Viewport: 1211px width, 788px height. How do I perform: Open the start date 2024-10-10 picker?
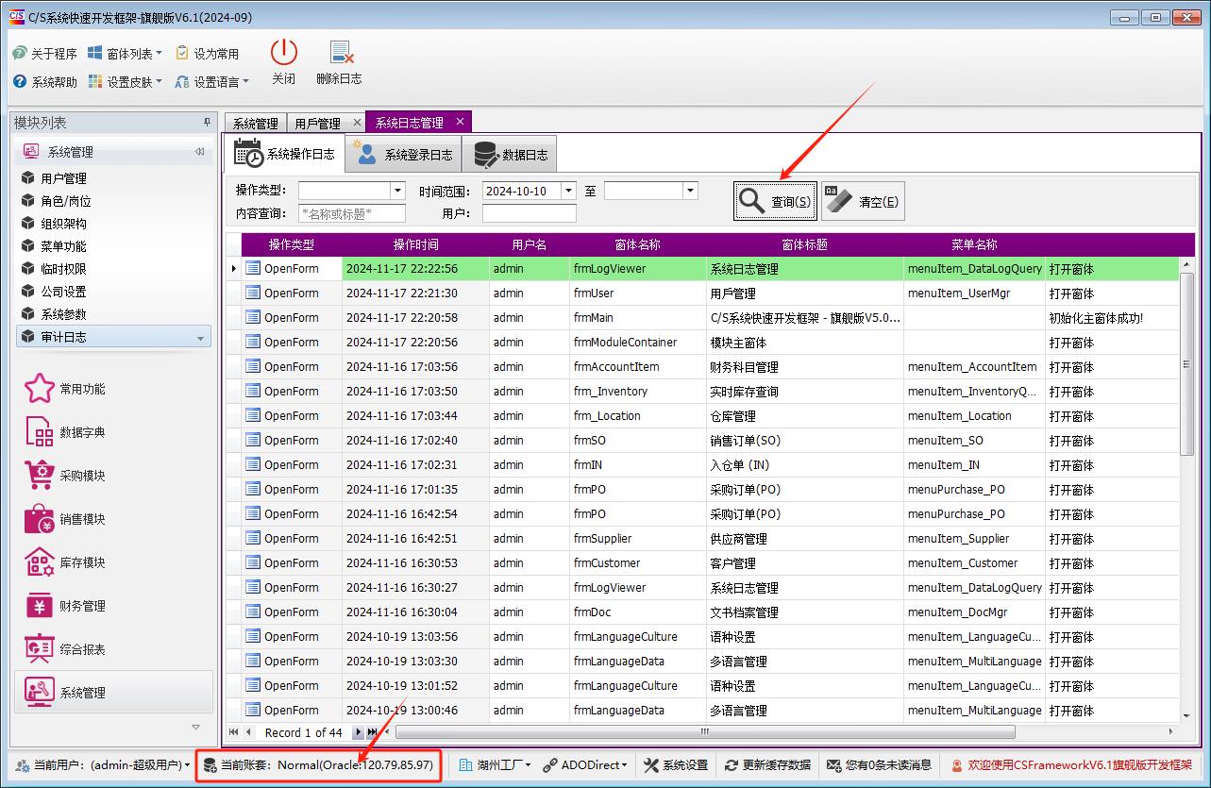(x=568, y=191)
